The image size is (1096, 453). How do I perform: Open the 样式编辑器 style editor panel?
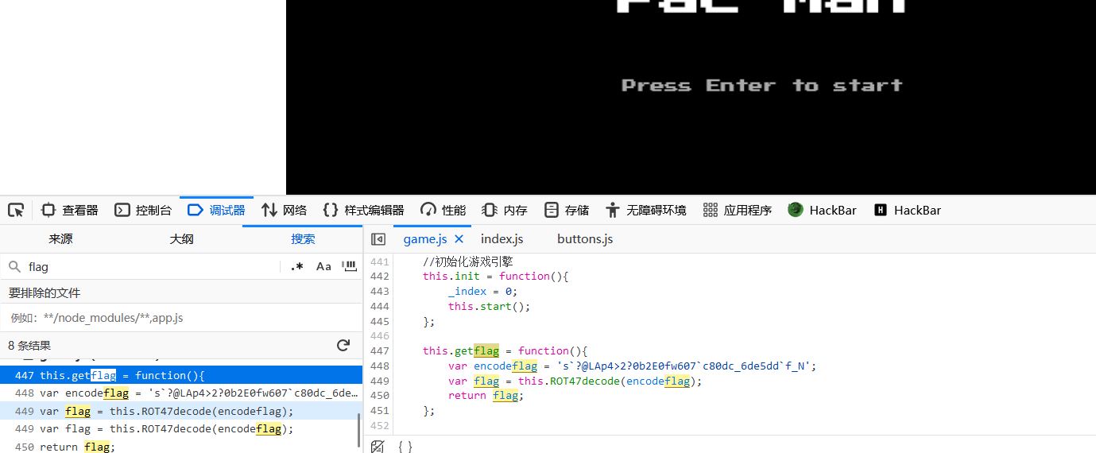point(363,211)
